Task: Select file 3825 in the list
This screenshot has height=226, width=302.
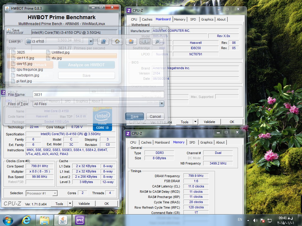Action: (18, 52)
